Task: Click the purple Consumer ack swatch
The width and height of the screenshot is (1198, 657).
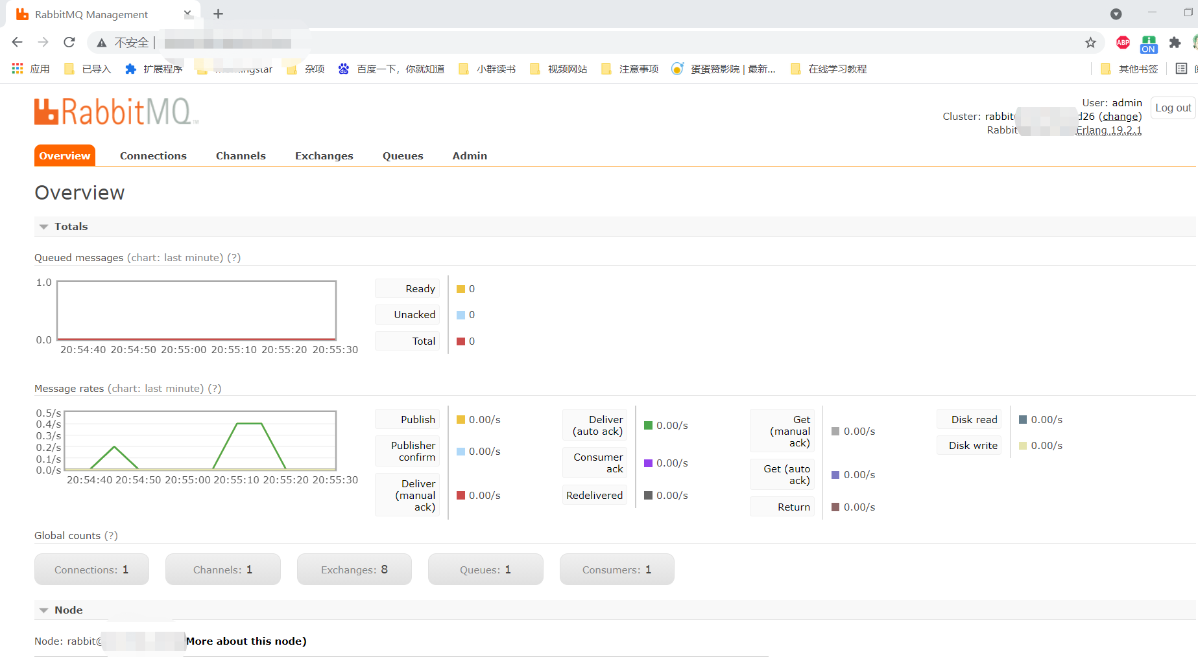Action: click(648, 463)
